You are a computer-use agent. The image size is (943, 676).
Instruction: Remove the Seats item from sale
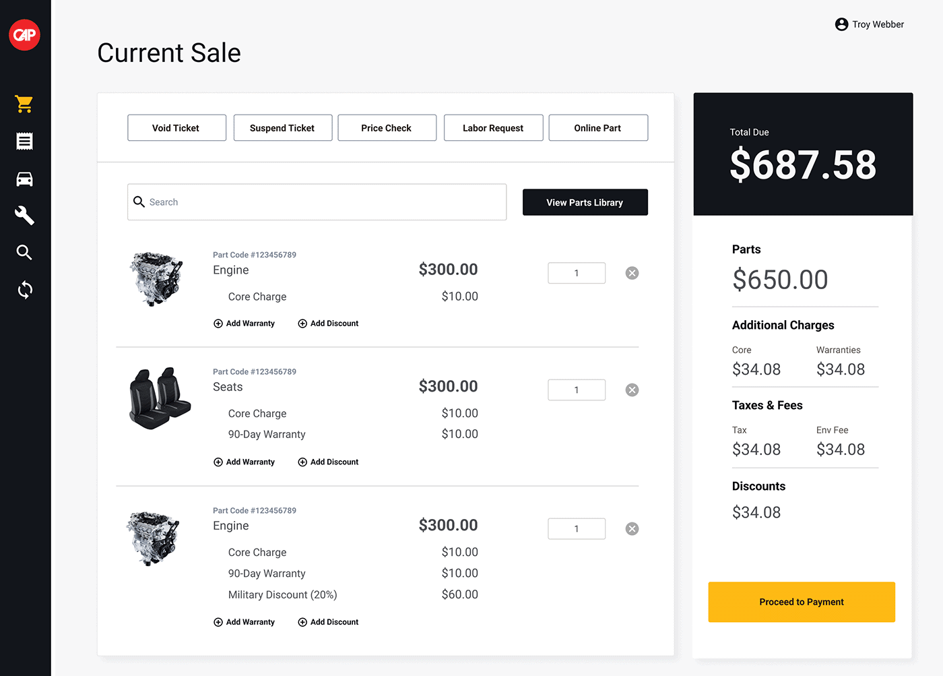coord(632,390)
